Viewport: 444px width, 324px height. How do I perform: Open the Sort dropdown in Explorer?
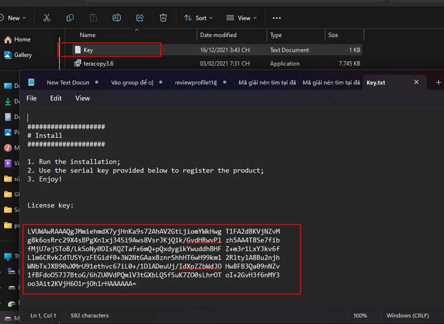(x=198, y=18)
